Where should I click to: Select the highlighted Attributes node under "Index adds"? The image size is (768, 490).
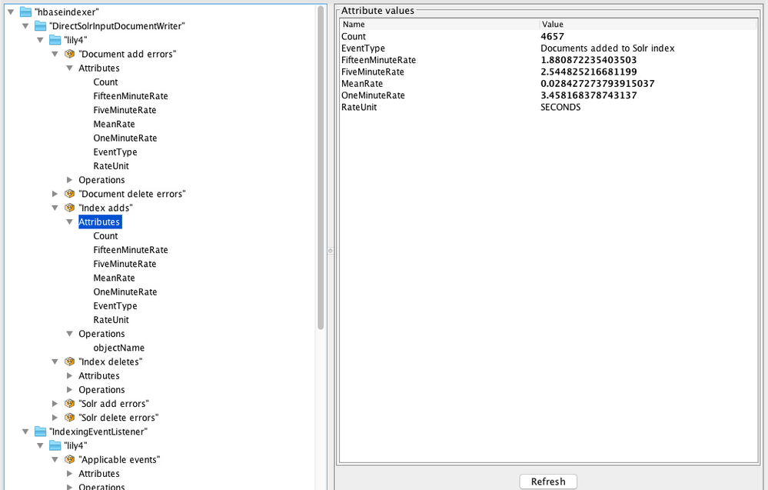pos(99,222)
